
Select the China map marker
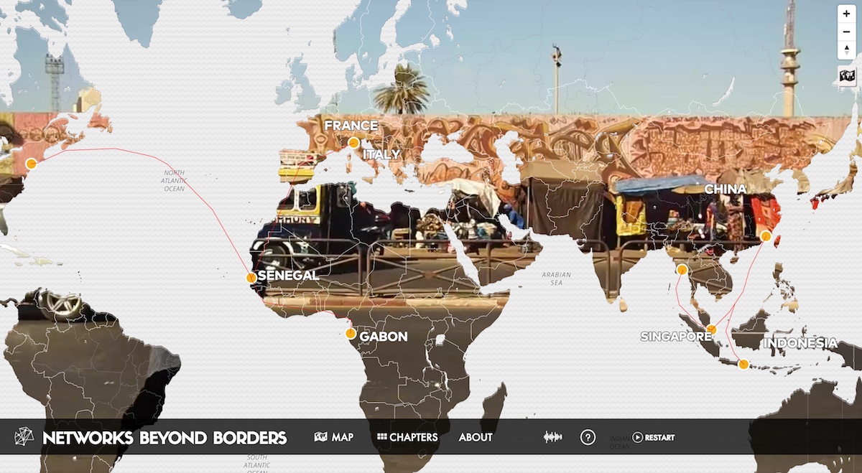pos(766,235)
